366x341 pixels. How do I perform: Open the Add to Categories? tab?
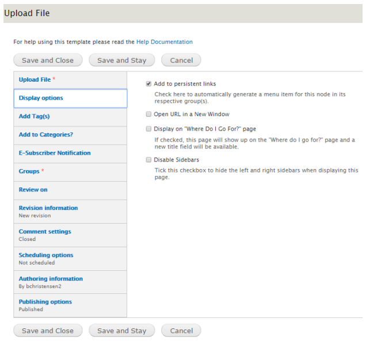[x=70, y=135]
